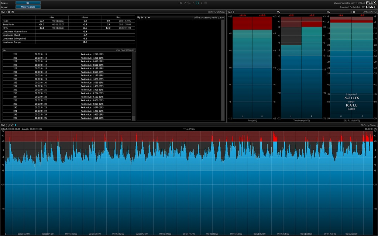Click the 'd' icon in Metering history toolbar
Image resolution: width=378 pixels, height=236 pixels.
9,125
